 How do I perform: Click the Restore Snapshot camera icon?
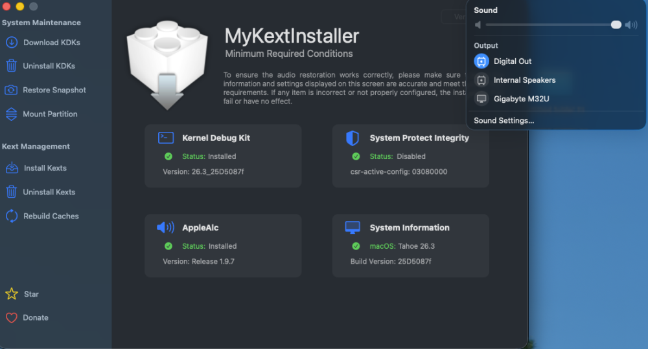[x=11, y=90]
